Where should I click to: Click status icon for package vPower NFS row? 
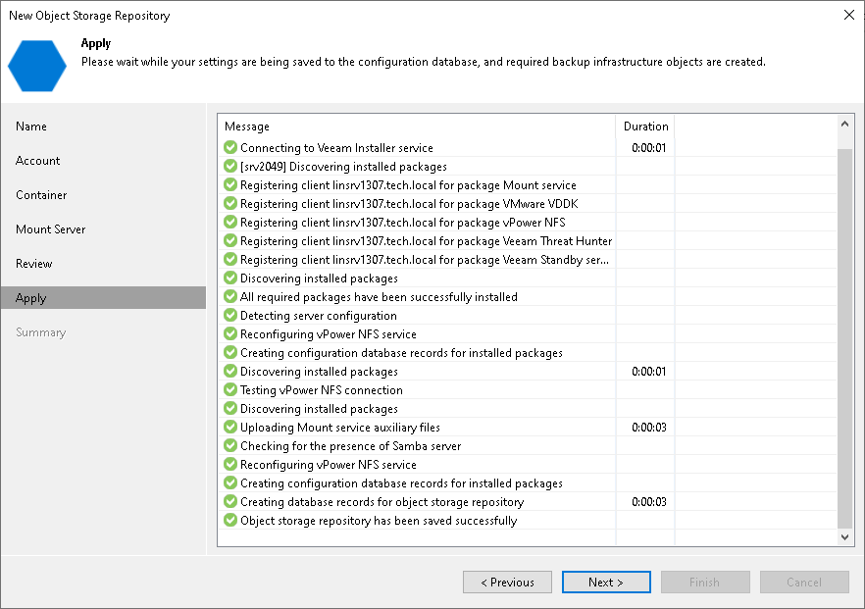click(230, 222)
